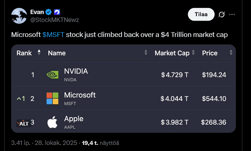This screenshot has height=151, width=251.
Task: Click the display name Evan
Action: [x=37, y=12]
